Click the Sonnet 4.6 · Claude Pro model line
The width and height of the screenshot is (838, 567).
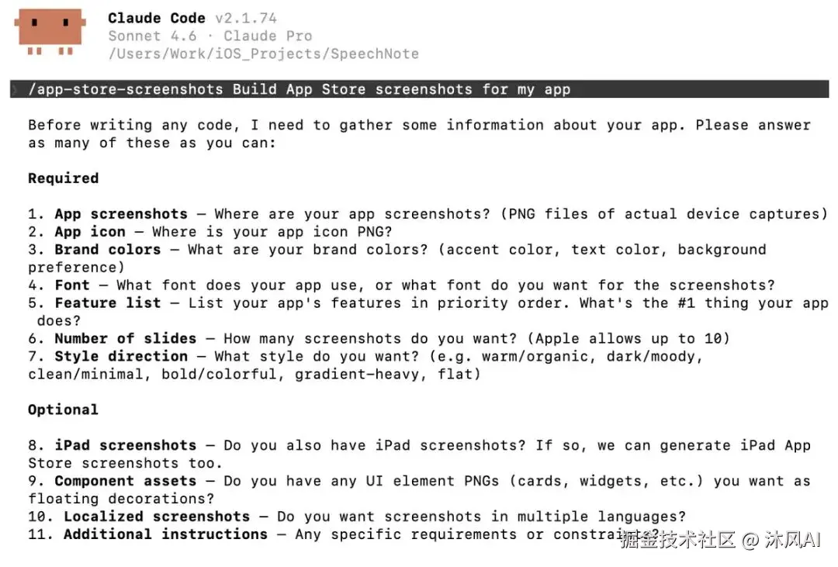(209, 36)
